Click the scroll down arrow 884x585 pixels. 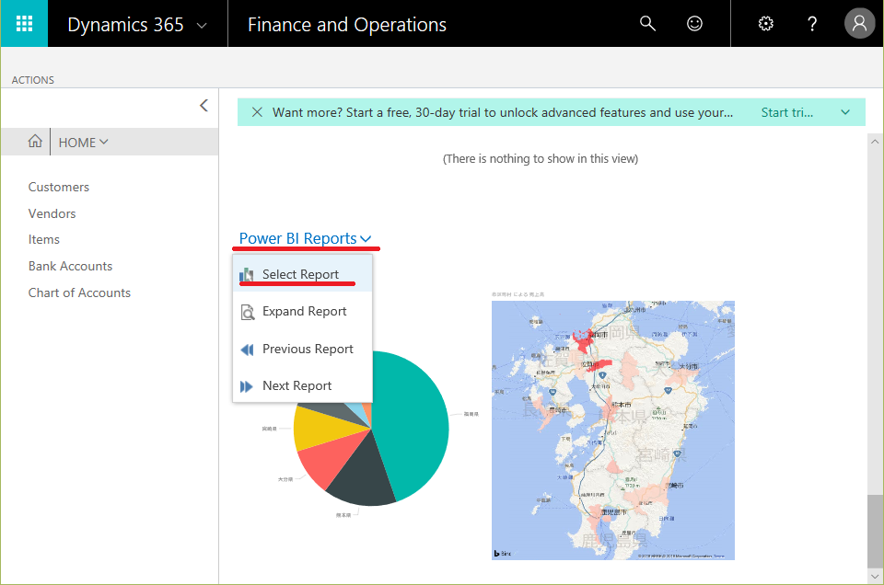(875, 577)
